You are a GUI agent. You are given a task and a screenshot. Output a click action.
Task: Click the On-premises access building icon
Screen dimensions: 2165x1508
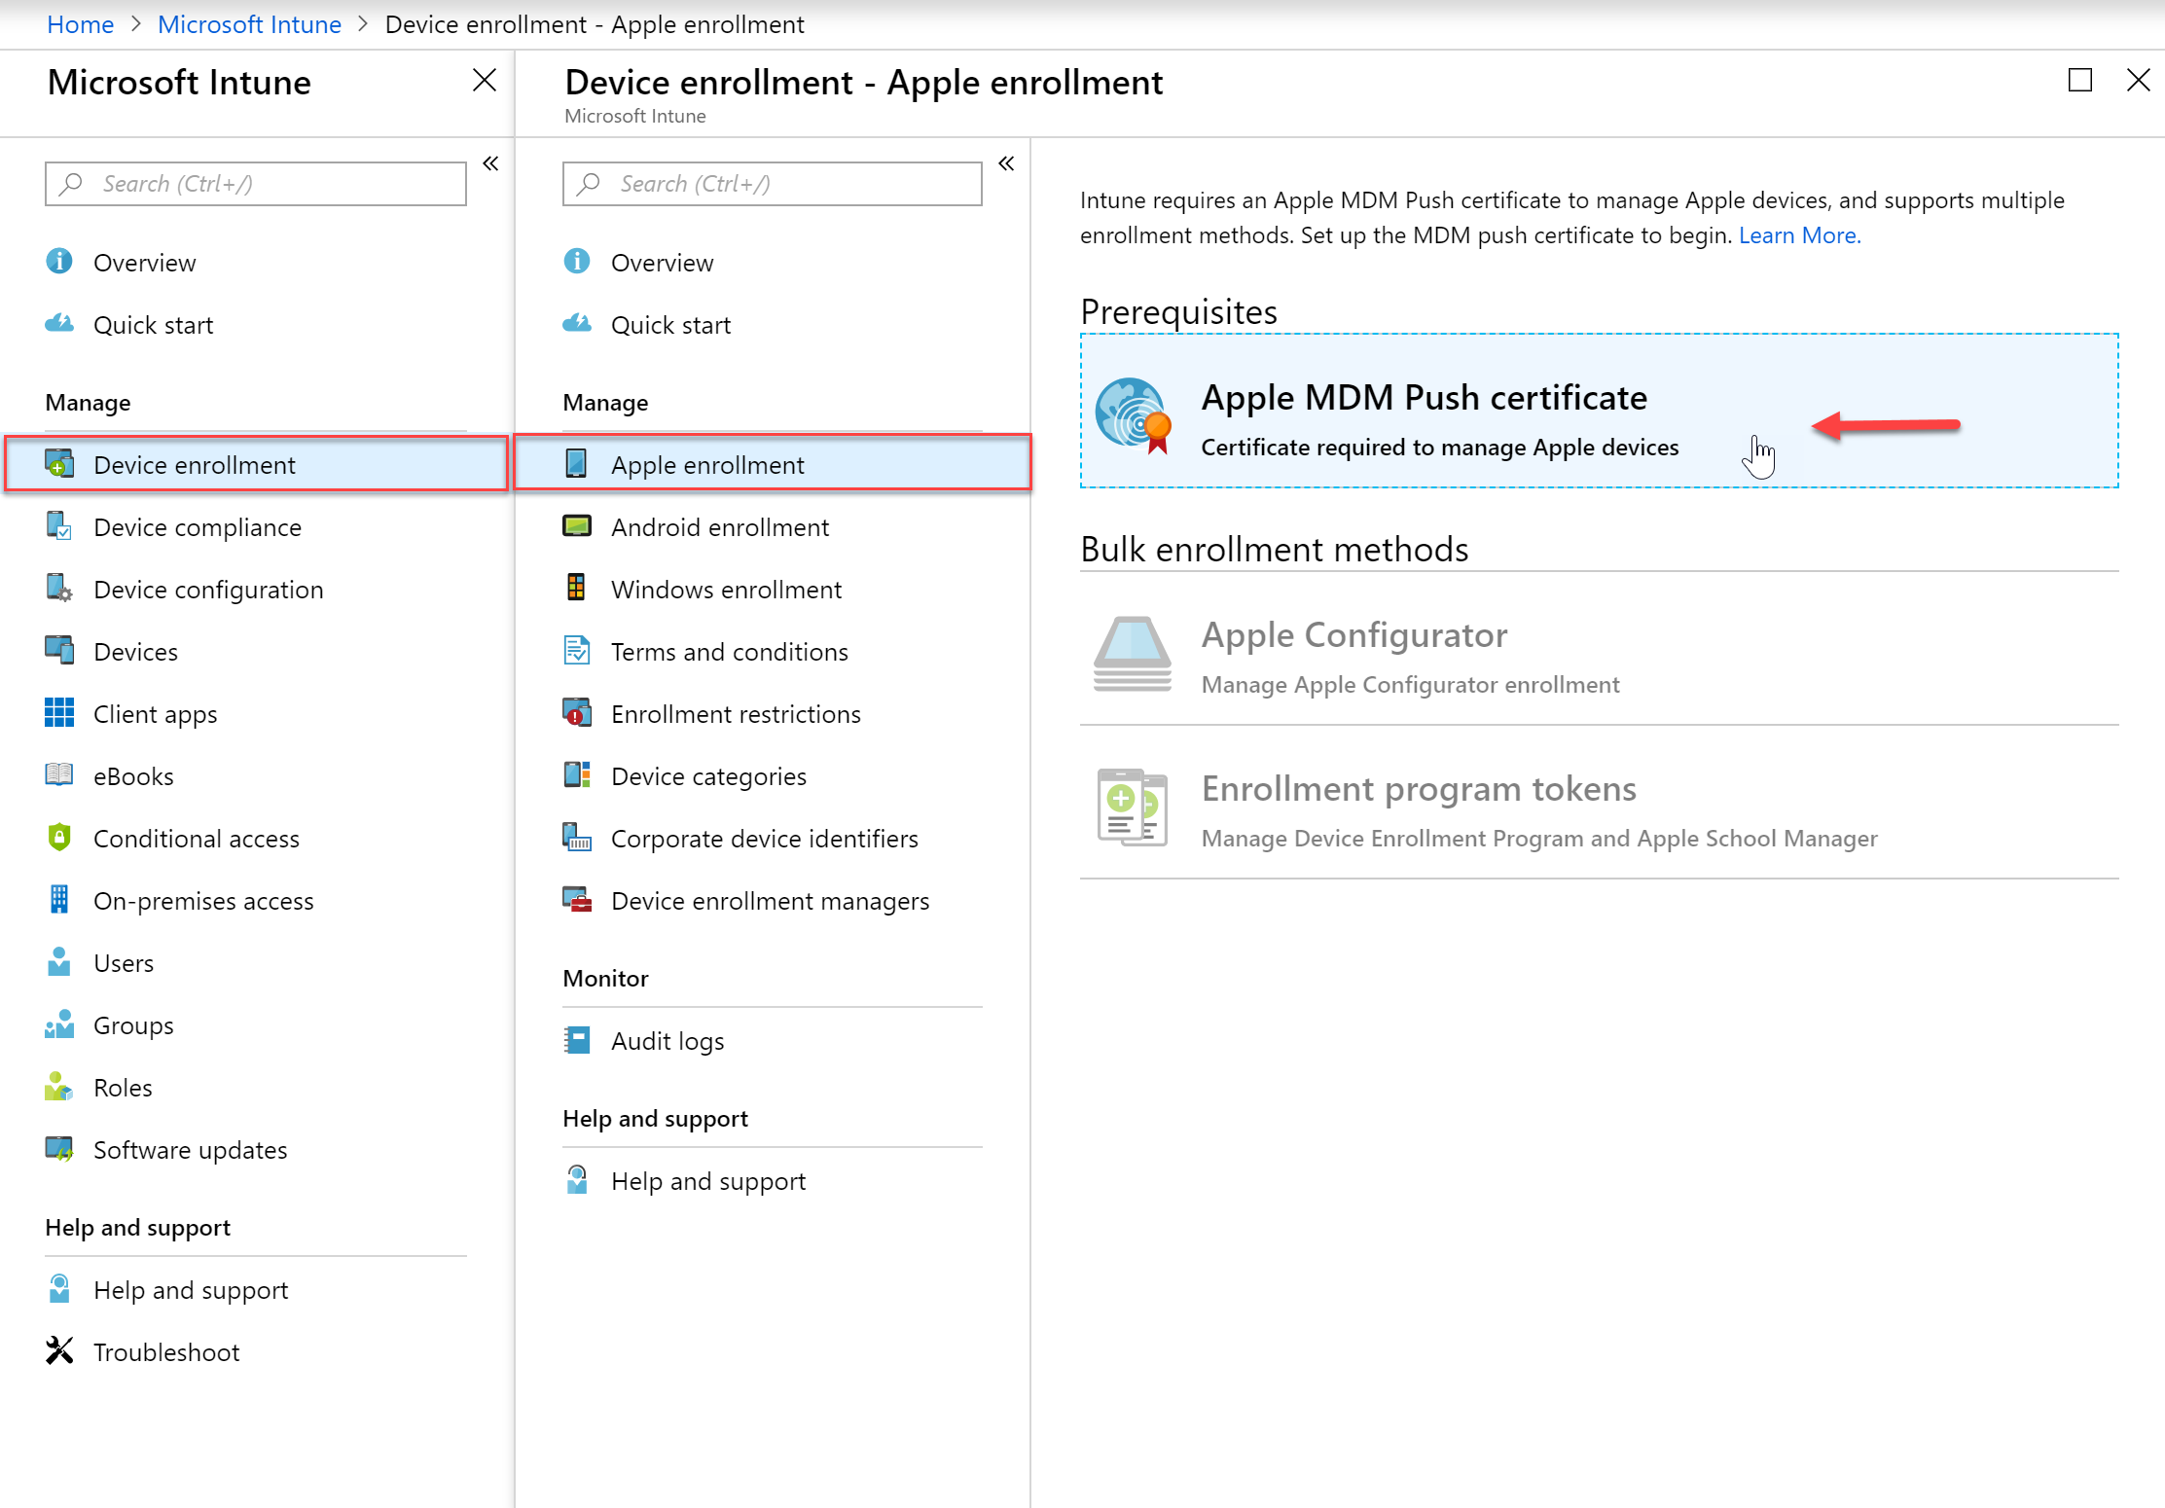click(x=59, y=900)
